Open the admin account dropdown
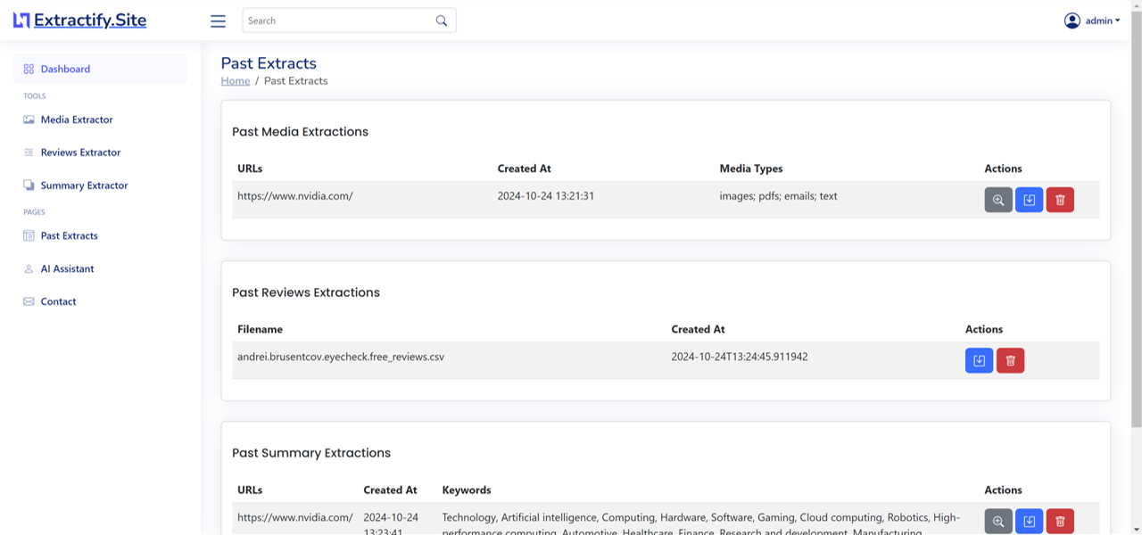The height and width of the screenshot is (535, 1142). point(1100,20)
